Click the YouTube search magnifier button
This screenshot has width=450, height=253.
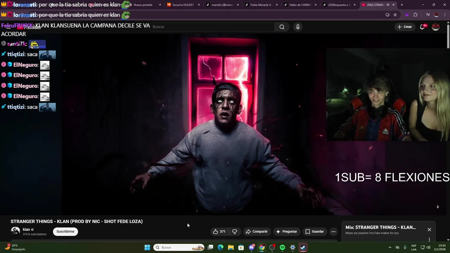[x=282, y=27]
